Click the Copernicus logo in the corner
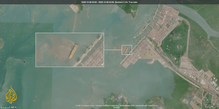 (x=211, y=106)
